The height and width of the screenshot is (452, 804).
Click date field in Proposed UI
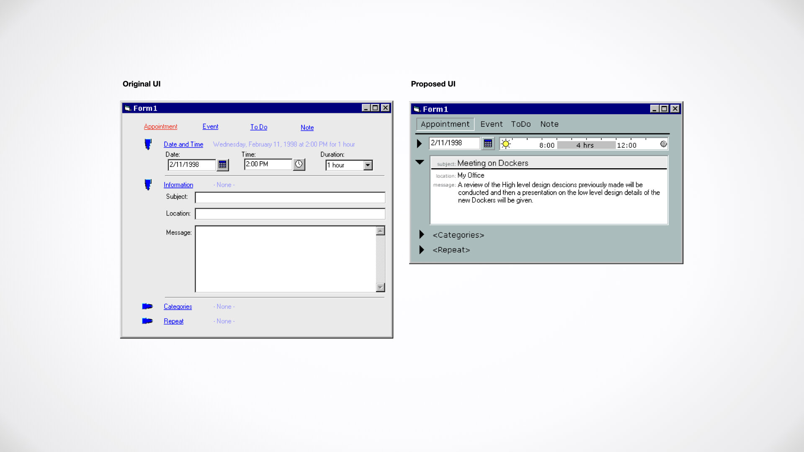[x=454, y=143]
